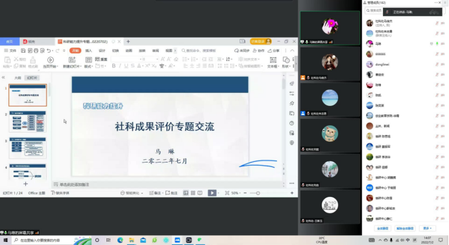Image resolution: width=449 pixels, height=245 pixels.
Task: Collapse the slide thumbnail panel
Action: [3, 77]
